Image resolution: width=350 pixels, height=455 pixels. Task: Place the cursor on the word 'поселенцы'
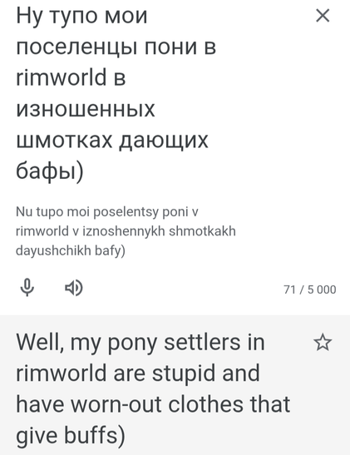[x=76, y=48]
